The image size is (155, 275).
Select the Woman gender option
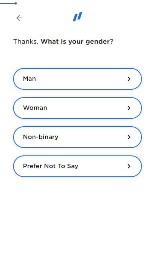point(77,108)
